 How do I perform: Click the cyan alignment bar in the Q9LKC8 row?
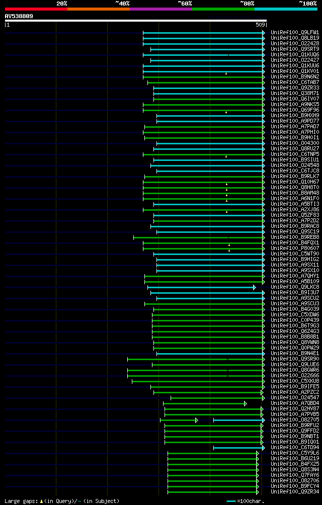(202, 287)
